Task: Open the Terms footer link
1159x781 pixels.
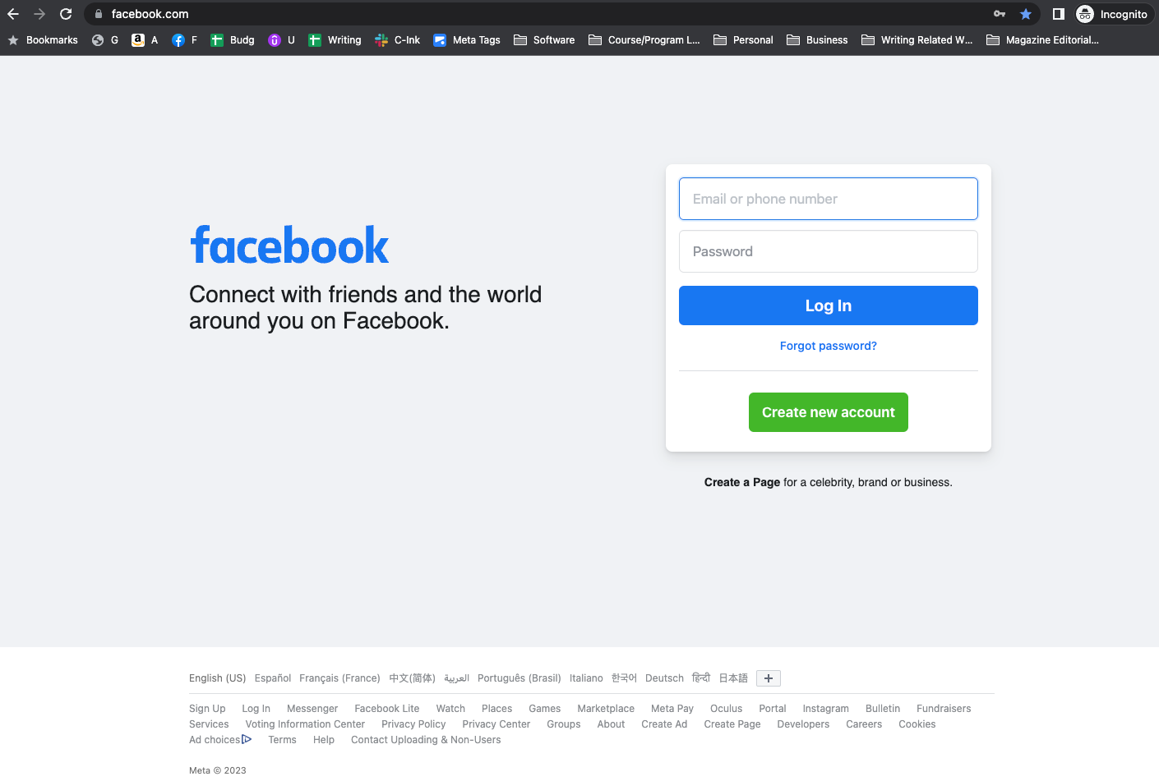Action: point(282,740)
